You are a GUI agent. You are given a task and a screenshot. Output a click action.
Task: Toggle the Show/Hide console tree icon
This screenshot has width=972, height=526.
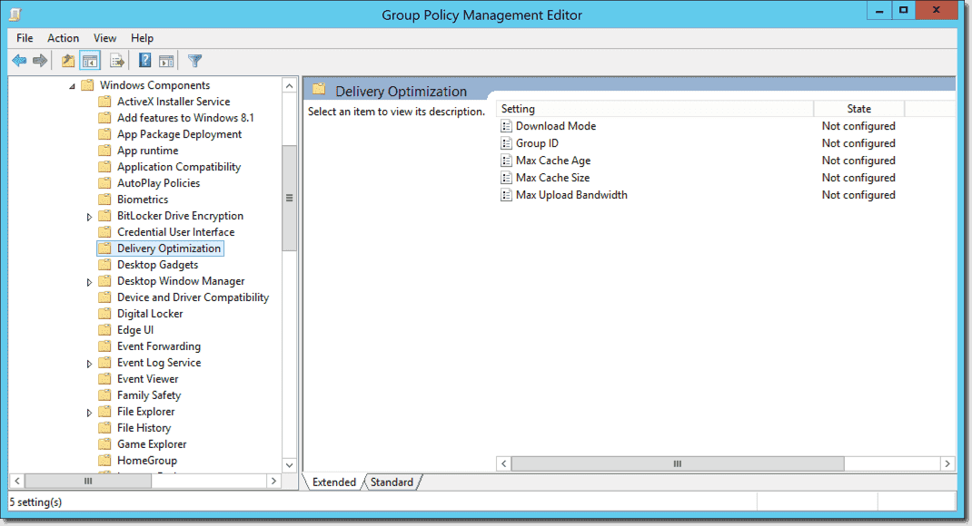(90, 61)
